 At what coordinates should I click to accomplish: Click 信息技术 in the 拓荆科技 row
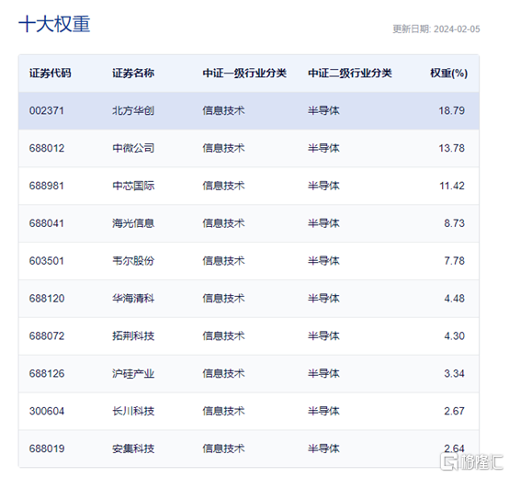(223, 336)
